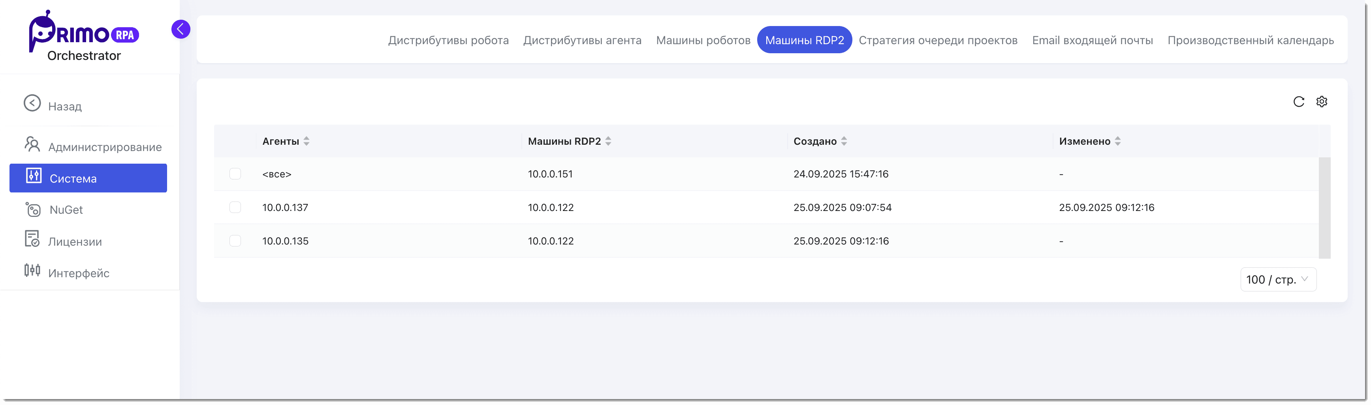Check the box for the <все> row
This screenshot has height=405, width=1371.
235,174
